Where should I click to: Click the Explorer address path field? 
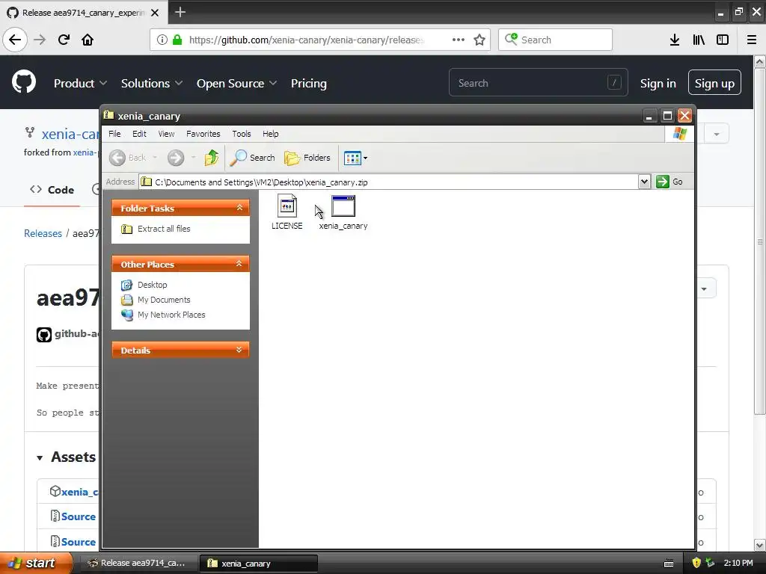388,182
